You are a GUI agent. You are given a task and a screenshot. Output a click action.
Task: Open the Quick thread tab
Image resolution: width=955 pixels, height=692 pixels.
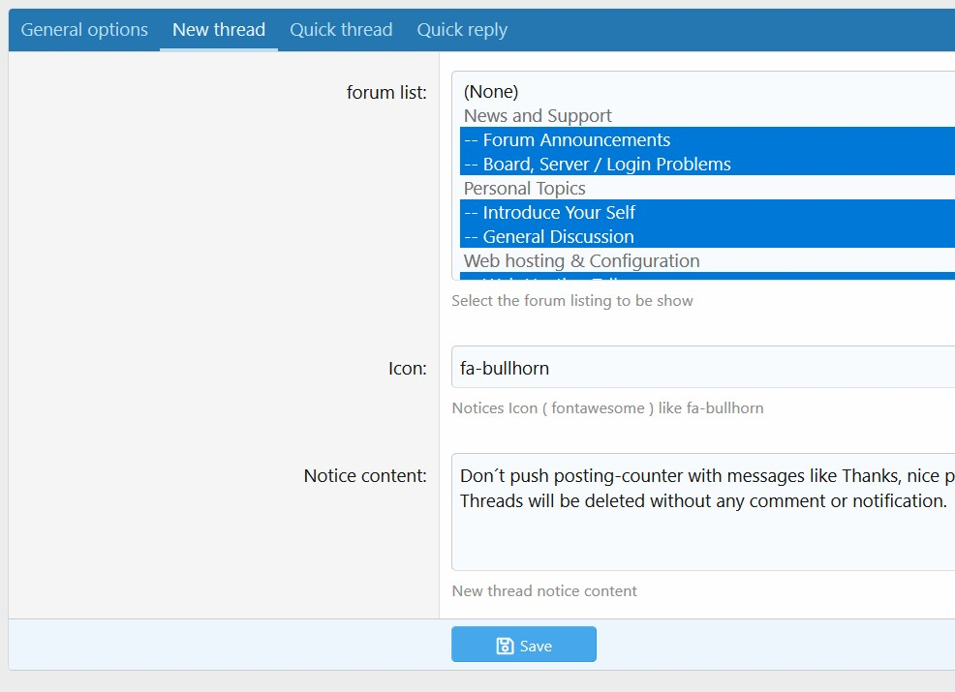(341, 30)
